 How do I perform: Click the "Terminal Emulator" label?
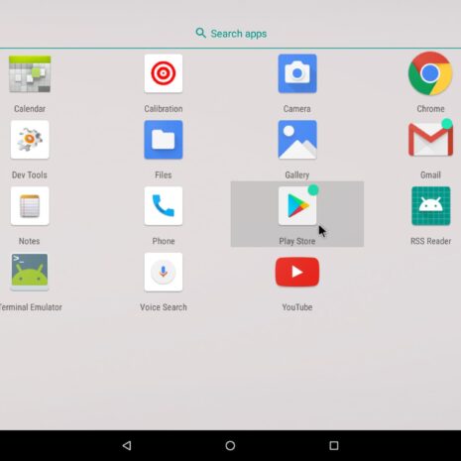tap(31, 307)
